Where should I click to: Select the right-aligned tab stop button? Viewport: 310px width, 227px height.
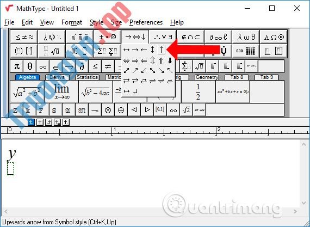pyautogui.click(x=48, y=122)
